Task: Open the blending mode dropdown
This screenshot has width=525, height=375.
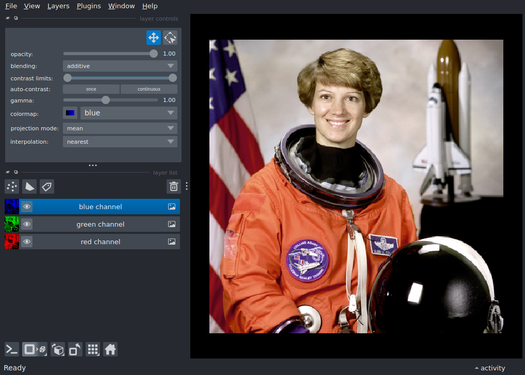Action: [x=120, y=66]
